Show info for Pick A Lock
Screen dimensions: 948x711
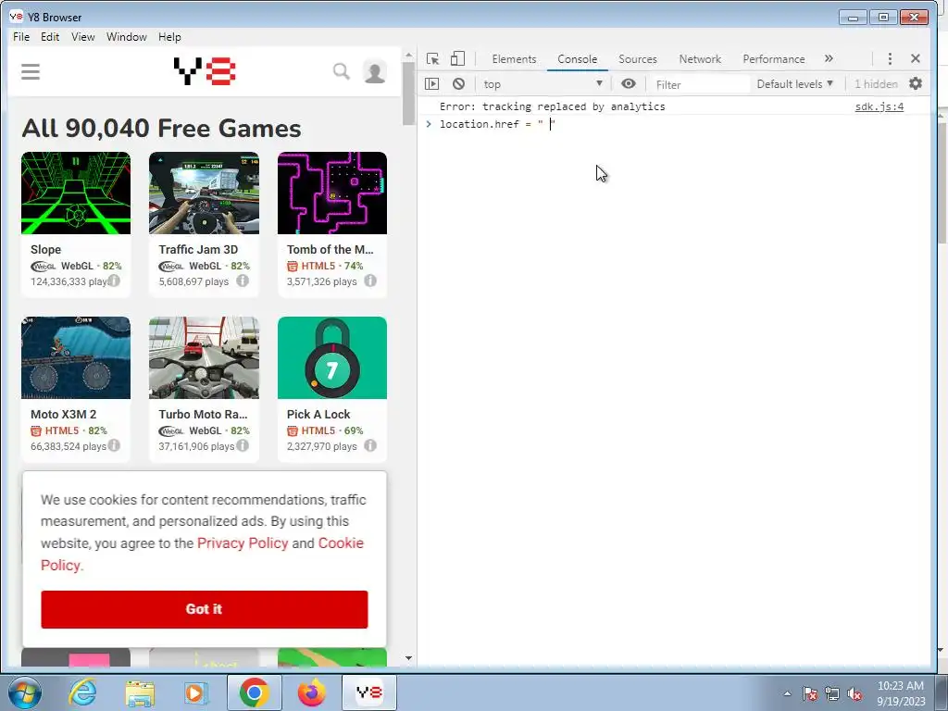tap(370, 445)
